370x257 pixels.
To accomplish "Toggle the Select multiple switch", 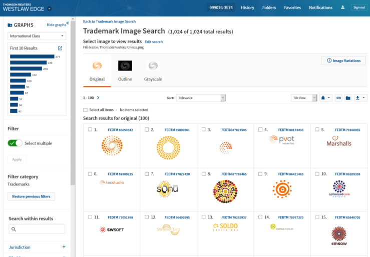I will point(15,143).
